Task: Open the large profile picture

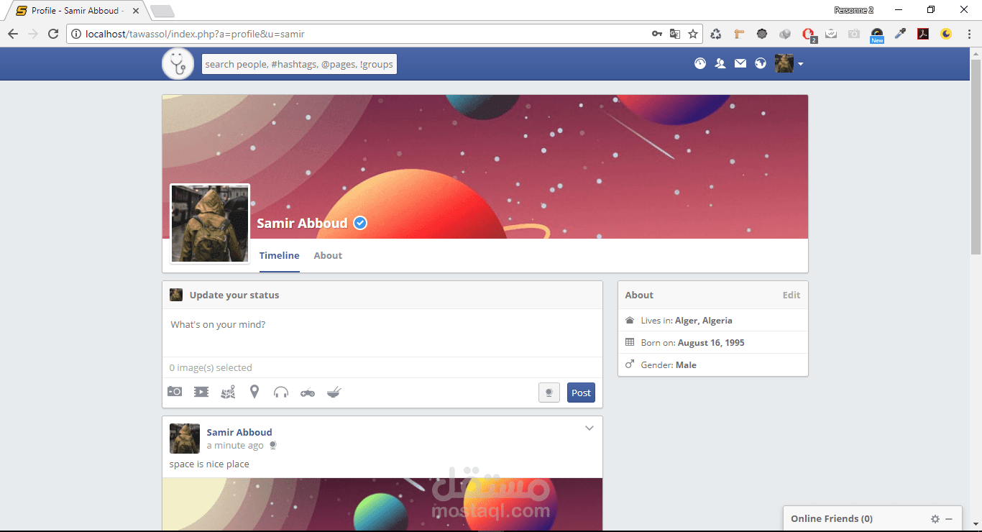Action: coord(210,224)
